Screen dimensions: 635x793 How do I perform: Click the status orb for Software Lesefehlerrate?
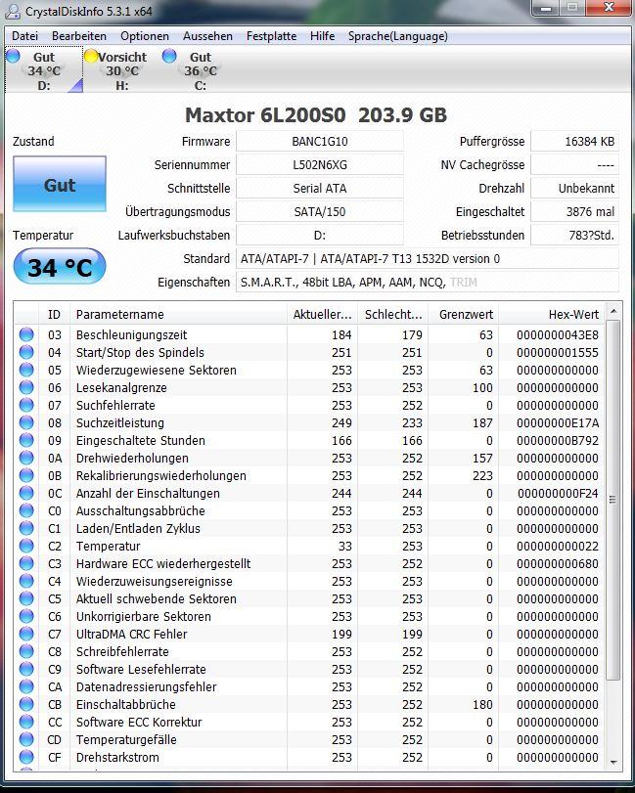coord(26,669)
